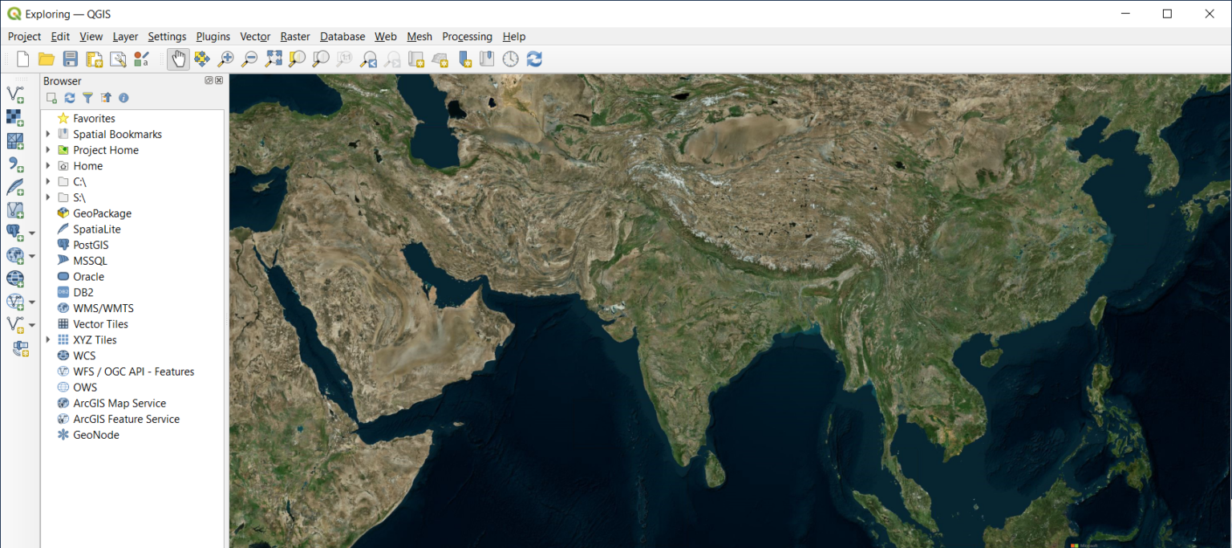Open the Raster menu
This screenshot has height=548, width=1232.
(x=294, y=36)
